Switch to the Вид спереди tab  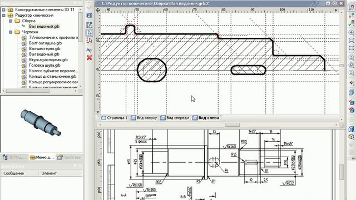[175, 118]
